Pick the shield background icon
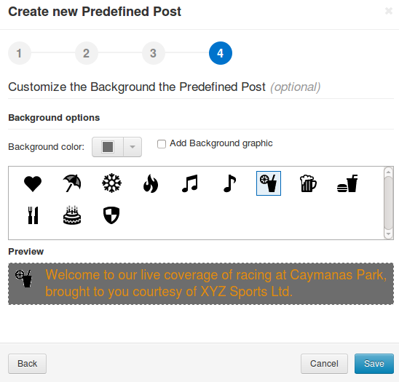This screenshot has height=382, width=399. click(111, 215)
